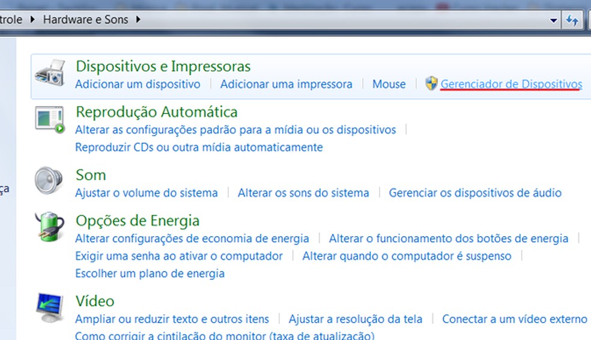591x340 pixels.
Task: Click Alterar as configurações padrão para a mídia
Action: coord(235,130)
